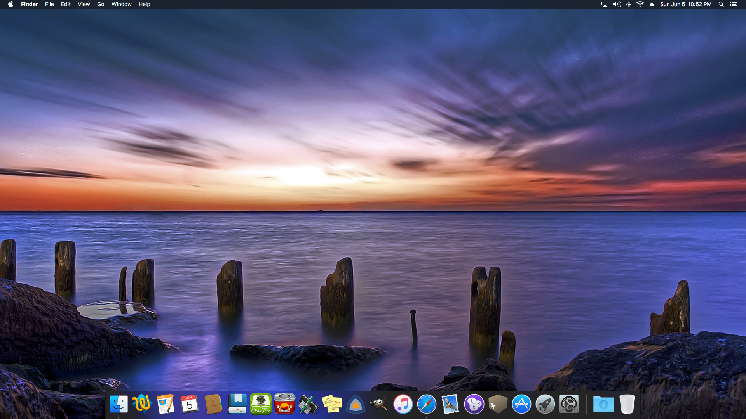Screen dimensions: 746x419
Task: Open Mail stamp icon in Dock
Action: (x=450, y=404)
